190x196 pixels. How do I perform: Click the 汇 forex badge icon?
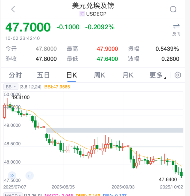click(x=82, y=14)
